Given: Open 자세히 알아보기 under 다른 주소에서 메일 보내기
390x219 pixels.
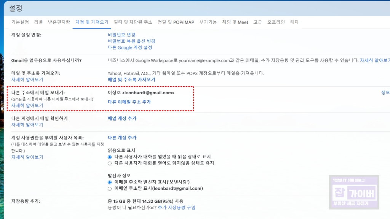Looking at the screenshot, I should [x=27, y=106].
